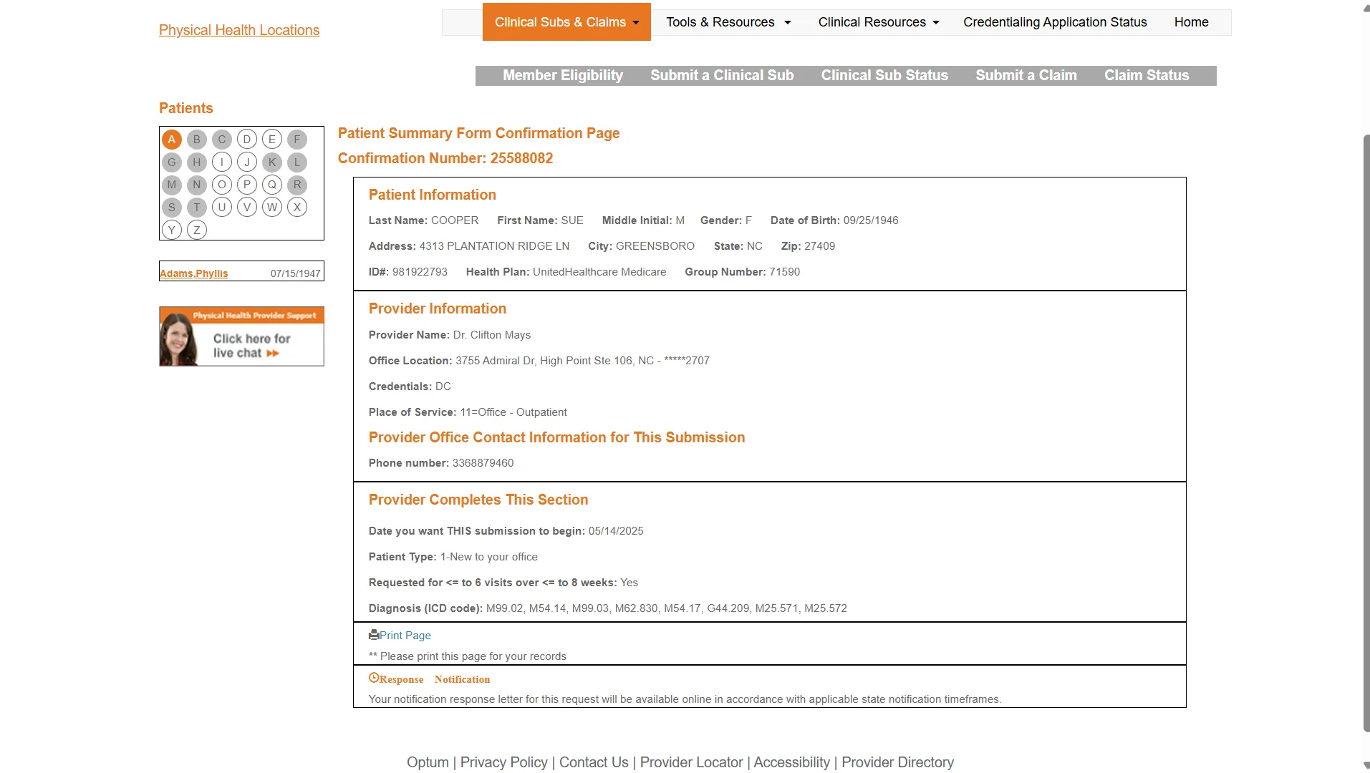Click patient ID number 981922793
Screen dimensions: 1370x773
pos(420,272)
